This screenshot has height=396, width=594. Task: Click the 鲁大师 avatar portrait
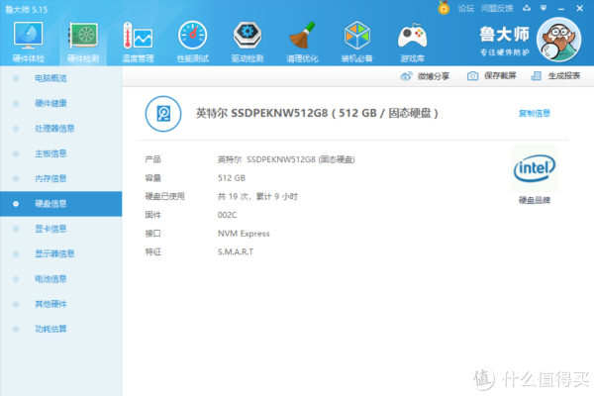coord(559,40)
